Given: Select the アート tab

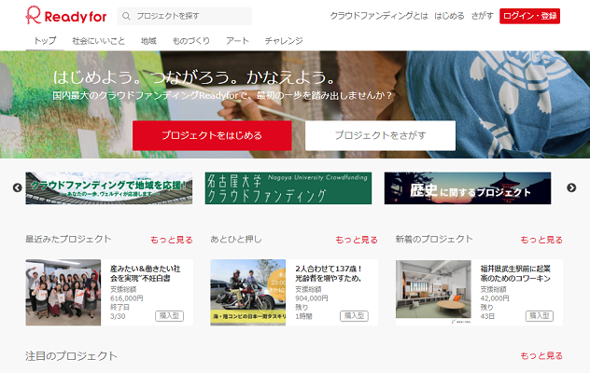Looking at the screenshot, I should 237,41.
